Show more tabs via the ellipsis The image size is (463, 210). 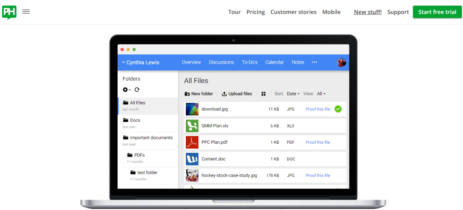(315, 62)
